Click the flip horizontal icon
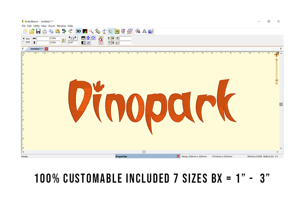This screenshot has height=202, width=304. 83,43
